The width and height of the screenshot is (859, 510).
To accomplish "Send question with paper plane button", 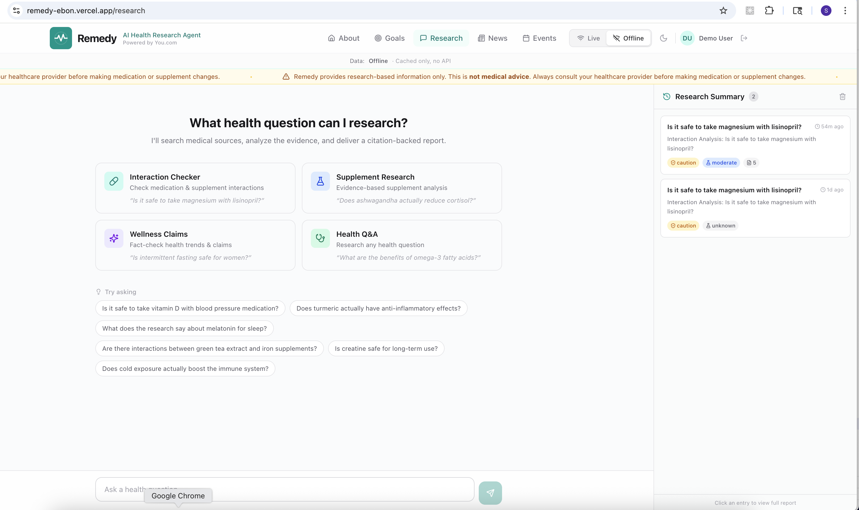I will point(490,493).
